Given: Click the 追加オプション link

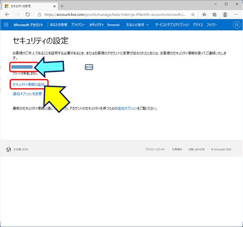Looking at the screenshot, I should click(127, 108).
